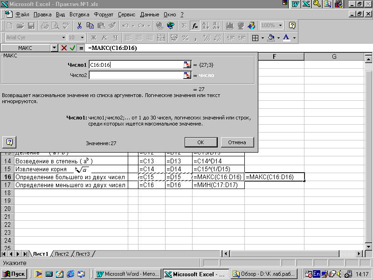Toggle Underline formatting button

pyautogui.click(x=115, y=38)
